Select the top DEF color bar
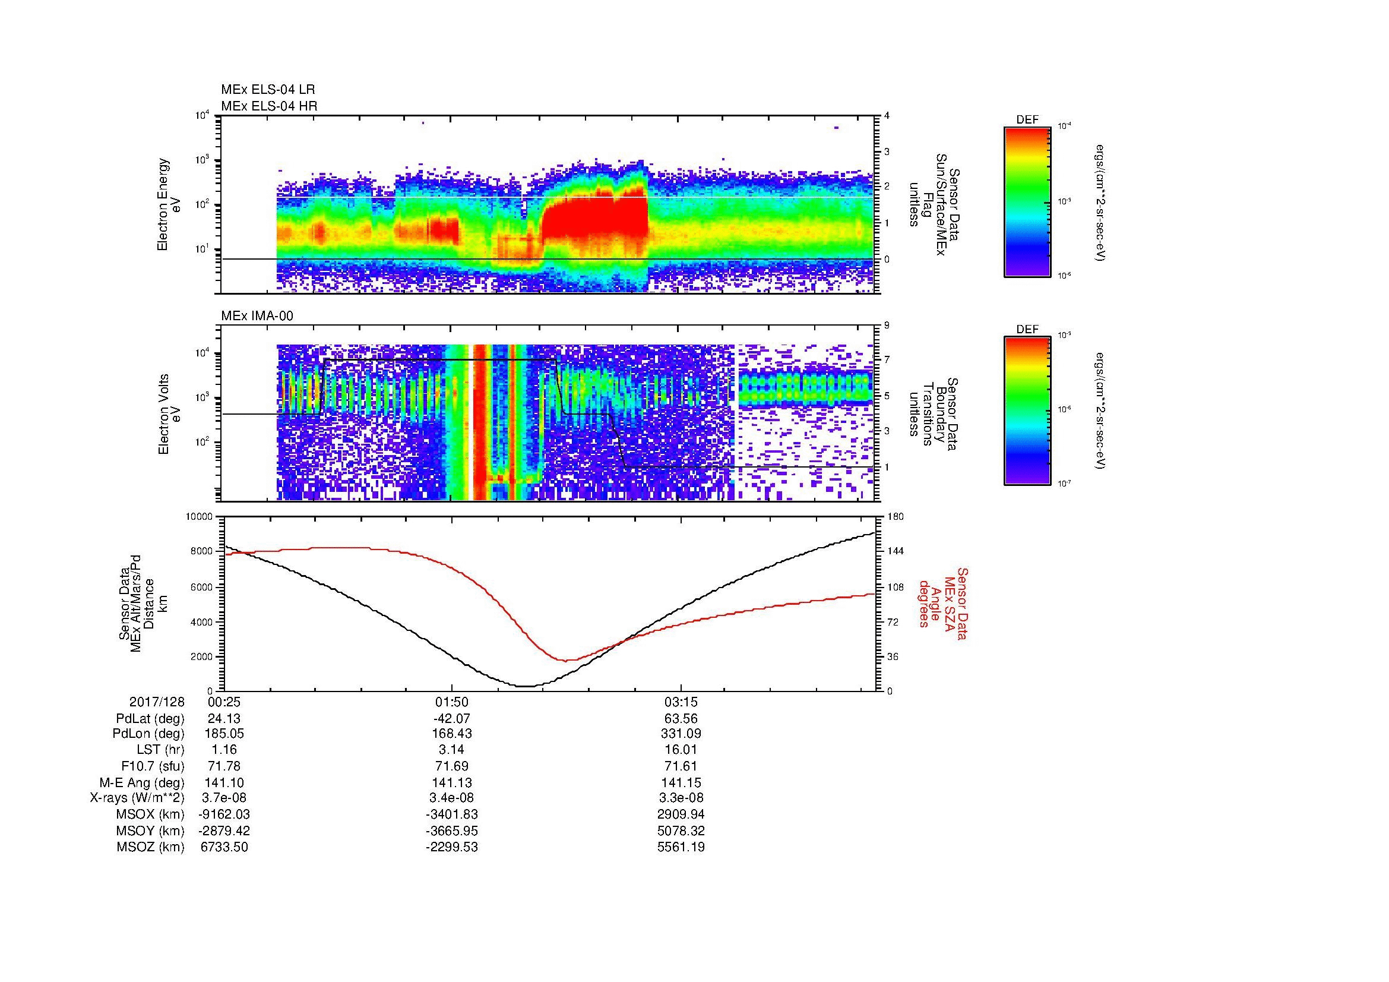Image resolution: width=1389 pixels, height=982 pixels. click(x=1027, y=201)
